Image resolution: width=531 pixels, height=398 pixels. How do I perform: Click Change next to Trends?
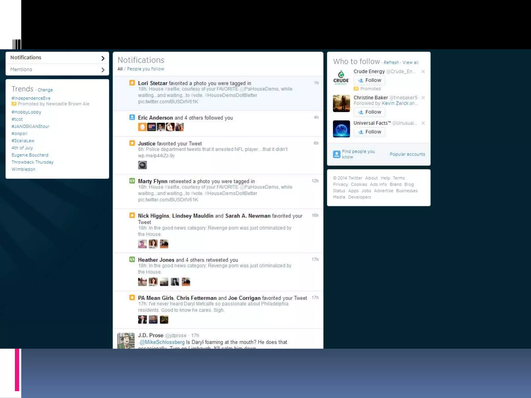[x=45, y=90]
